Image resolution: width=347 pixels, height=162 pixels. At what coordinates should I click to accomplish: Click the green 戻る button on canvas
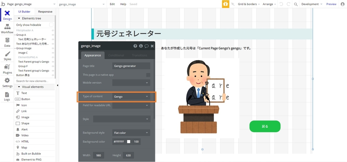[x=265, y=126]
